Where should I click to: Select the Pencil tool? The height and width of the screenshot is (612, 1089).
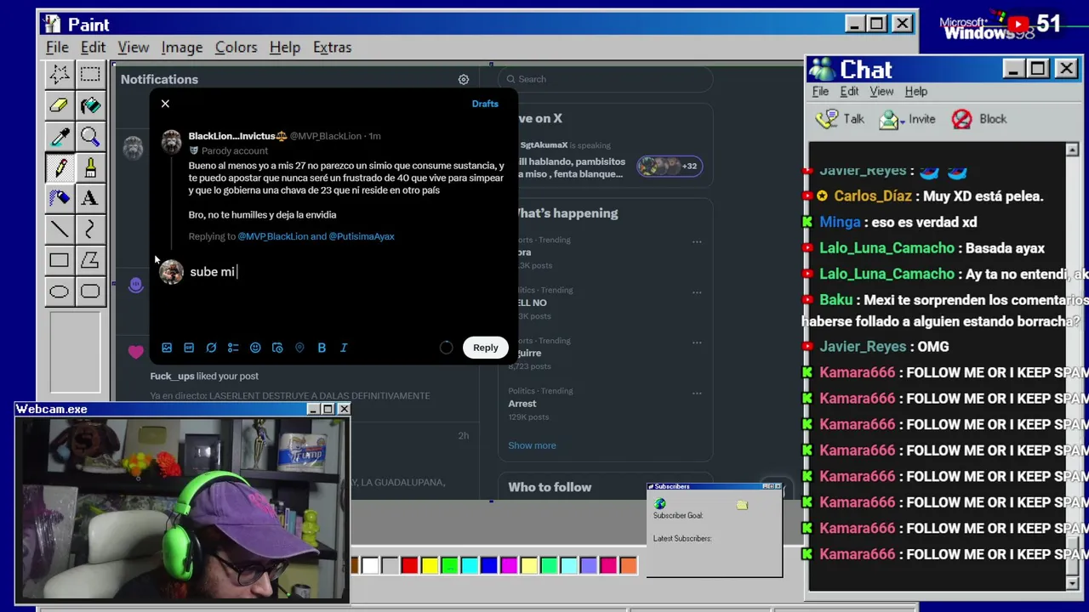coord(59,167)
